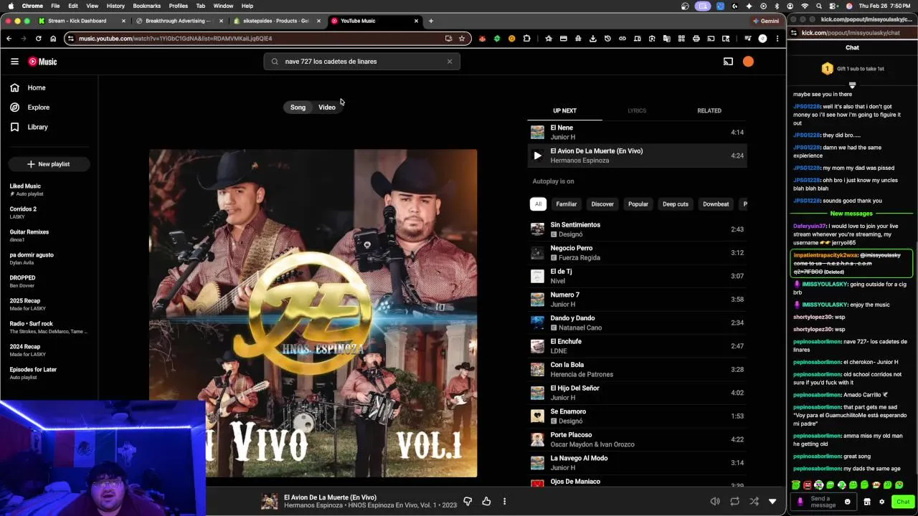Click the QR code toolbar icon
The width and height of the screenshot is (918, 516).
click(x=681, y=39)
